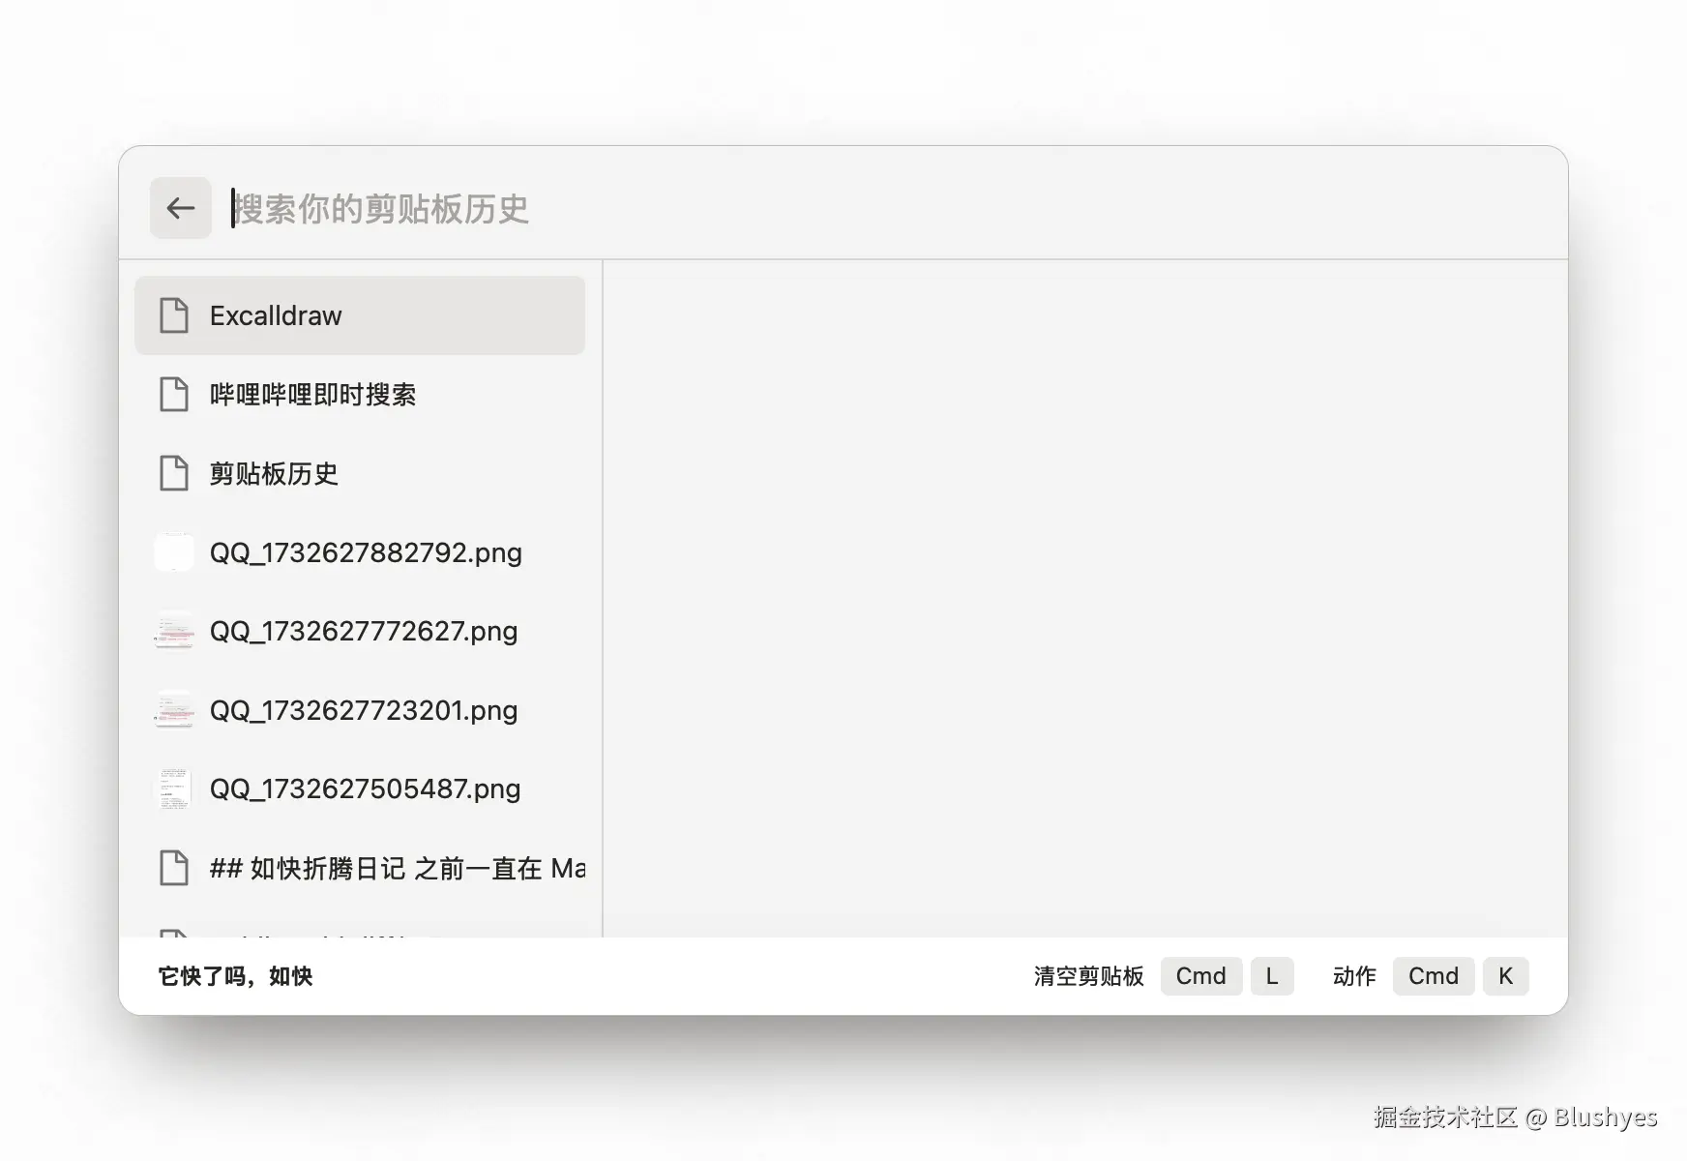This screenshot has width=1687, height=1161.
Task: Click the document icon beside 剪贴板历史
Action: (x=174, y=473)
